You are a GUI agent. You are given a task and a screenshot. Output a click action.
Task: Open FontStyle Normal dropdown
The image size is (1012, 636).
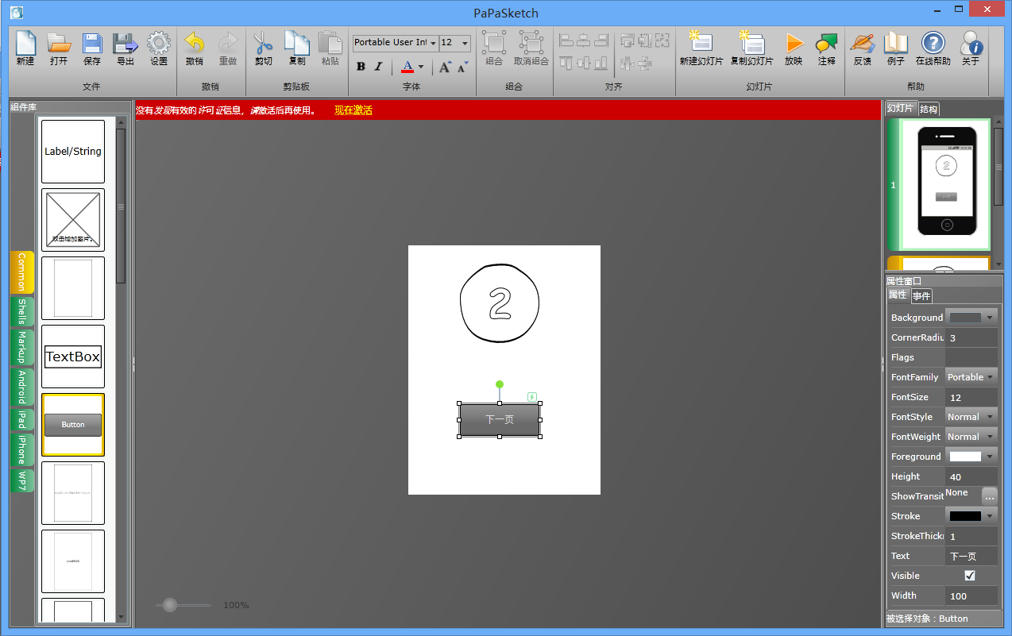[971, 417]
